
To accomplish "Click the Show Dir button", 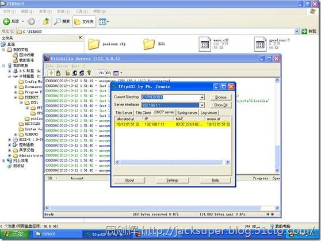I will [221, 105].
